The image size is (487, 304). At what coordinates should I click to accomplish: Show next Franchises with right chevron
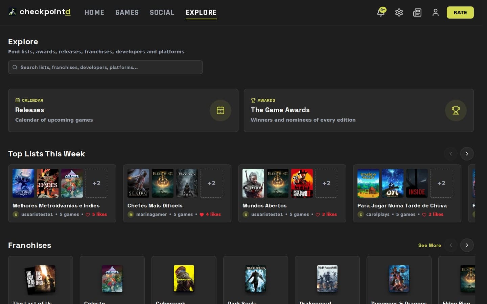click(x=467, y=245)
